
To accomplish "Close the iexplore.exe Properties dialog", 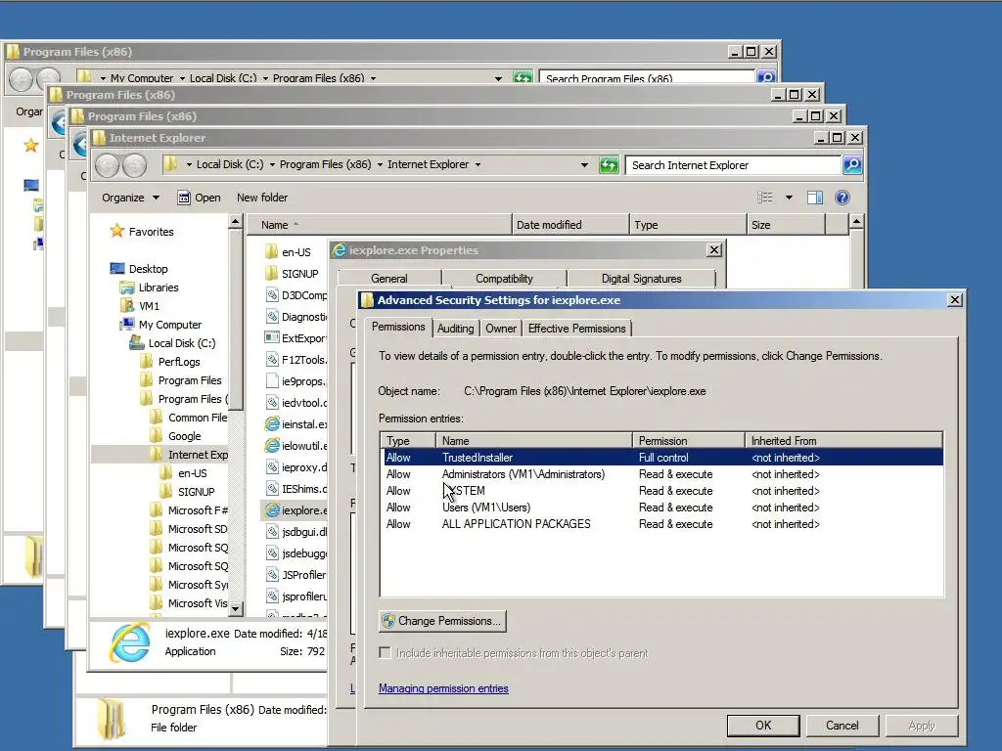I will 714,250.
